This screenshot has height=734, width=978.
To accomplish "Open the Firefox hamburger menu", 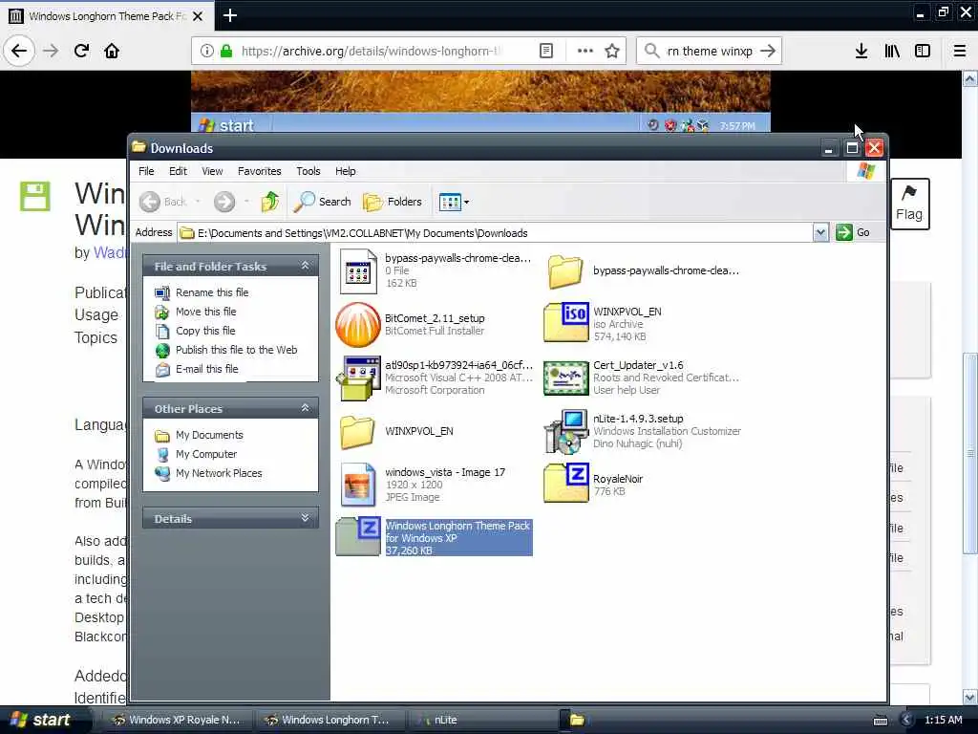I will tap(960, 51).
